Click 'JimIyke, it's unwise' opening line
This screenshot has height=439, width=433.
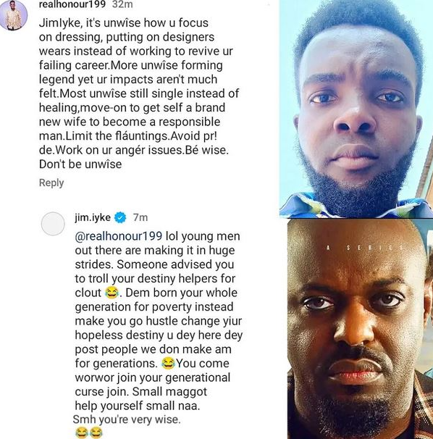coord(124,23)
